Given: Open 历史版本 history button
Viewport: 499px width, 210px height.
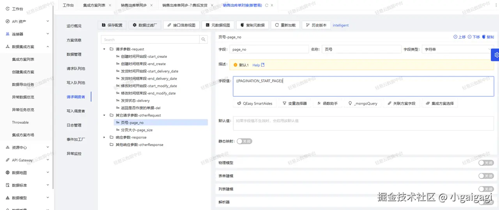Looking at the screenshot, I should (x=317, y=25).
